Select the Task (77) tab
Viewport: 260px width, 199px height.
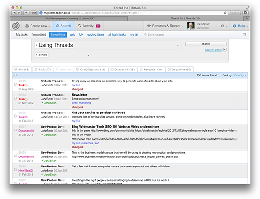pos(43,70)
